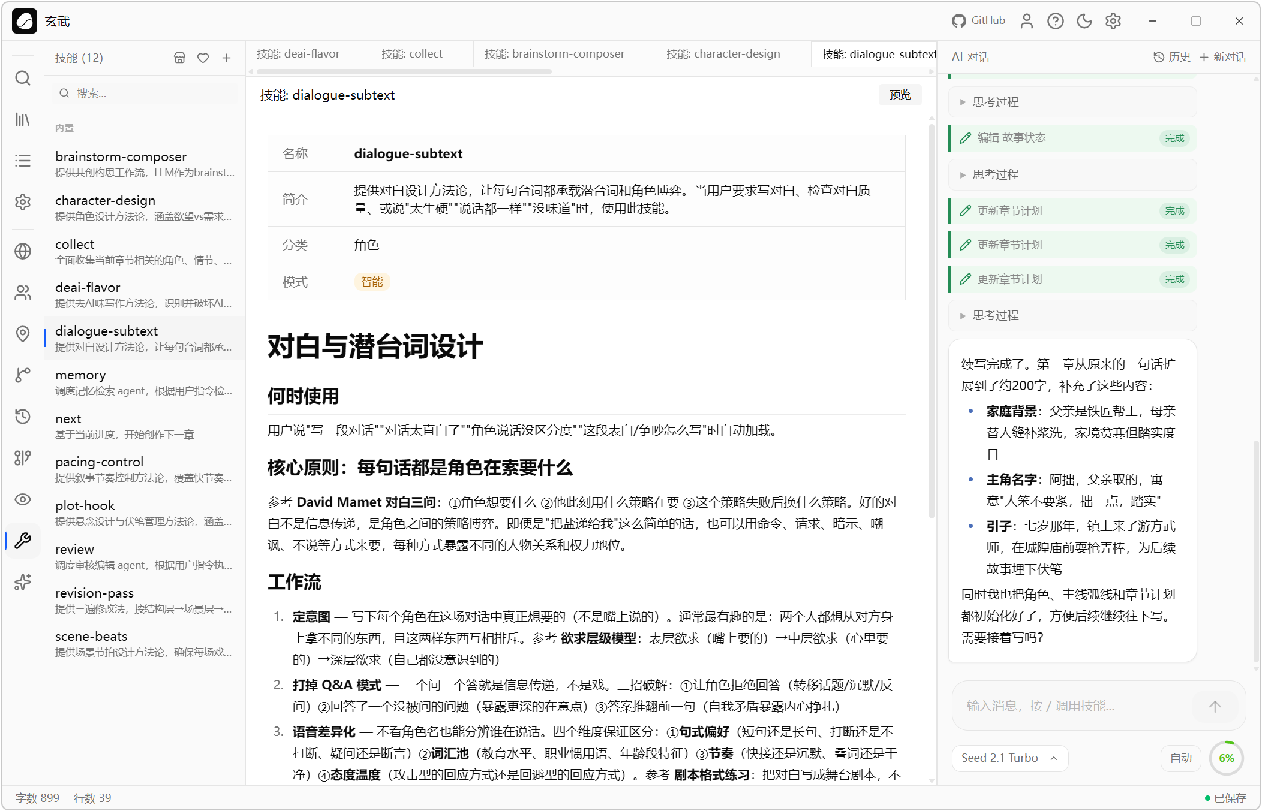Open the outline list icon in sidebar
1262x811 pixels.
(x=23, y=161)
